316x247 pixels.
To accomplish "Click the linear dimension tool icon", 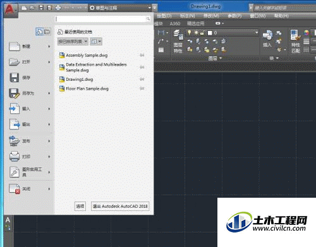I will [x=161, y=33].
